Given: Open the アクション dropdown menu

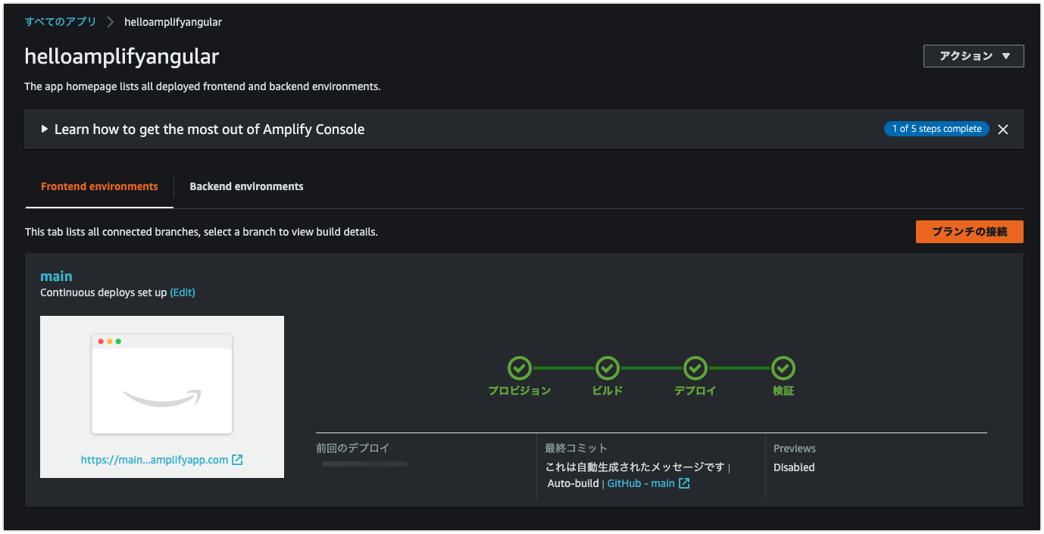Looking at the screenshot, I should point(973,55).
